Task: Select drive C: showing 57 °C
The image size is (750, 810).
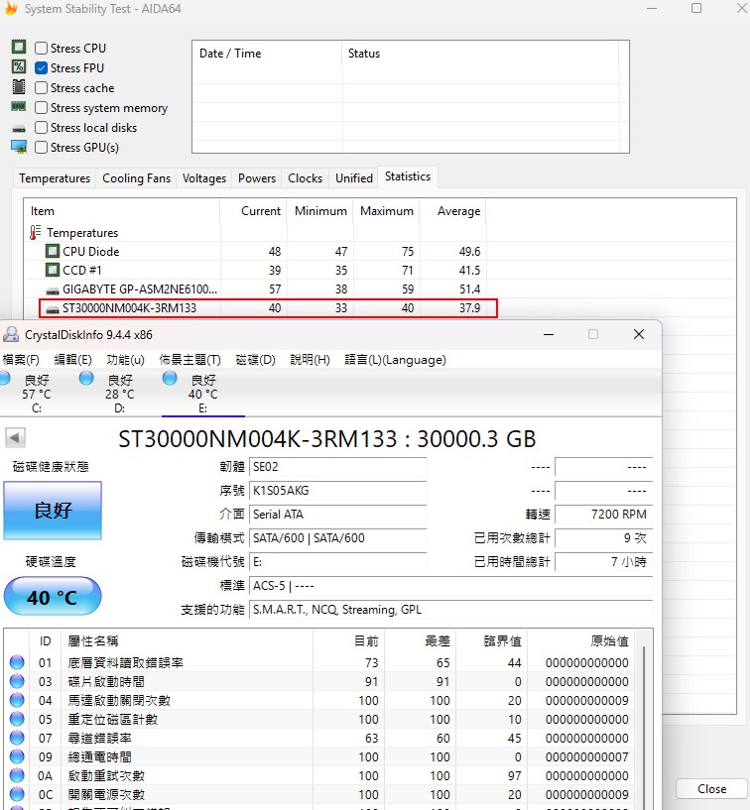Action: [36, 395]
